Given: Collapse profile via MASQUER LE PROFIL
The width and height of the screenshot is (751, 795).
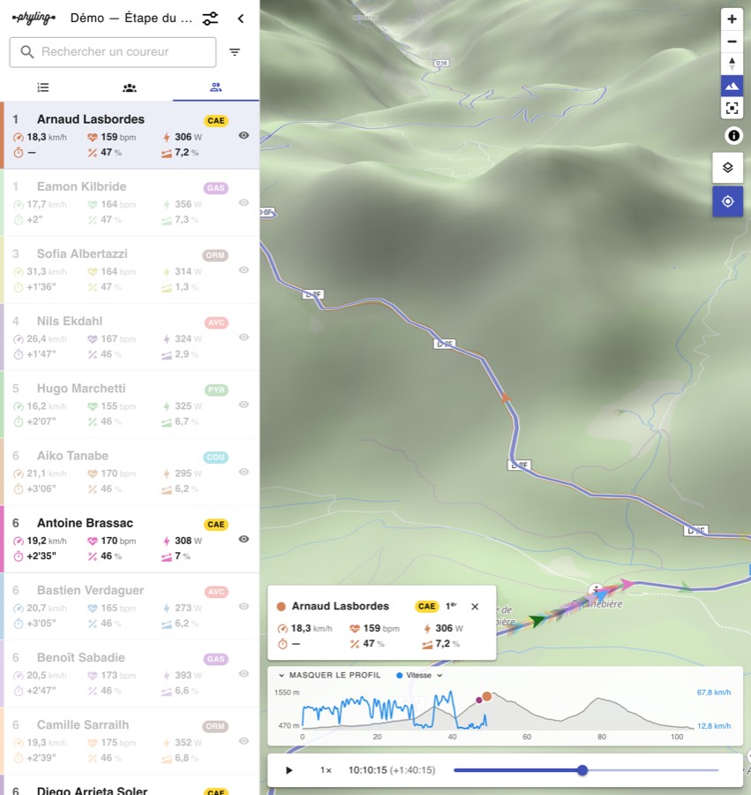Looking at the screenshot, I should coord(330,676).
